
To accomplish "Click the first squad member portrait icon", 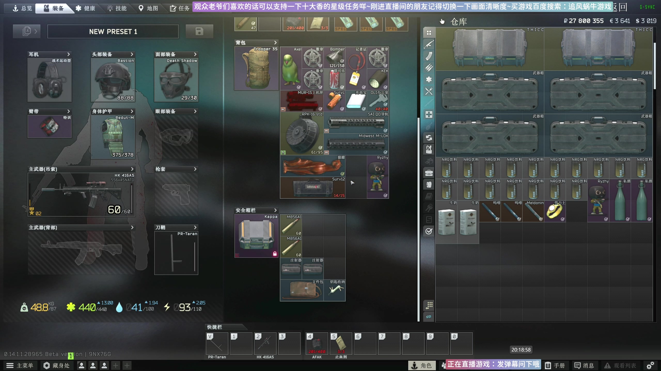I will 82,365.
